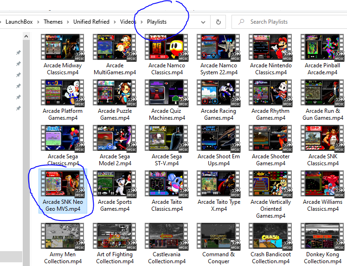Click the navigation pane vertical scrollbar track
This screenshot has height=266, width=347.
[26, 153]
